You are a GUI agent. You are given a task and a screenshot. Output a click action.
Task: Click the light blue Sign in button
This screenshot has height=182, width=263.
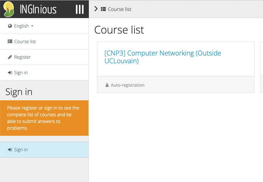44,150
